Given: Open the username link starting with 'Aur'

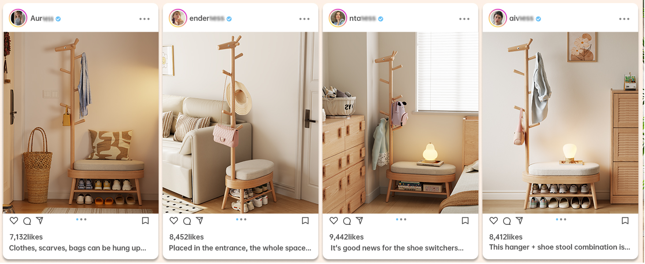Looking at the screenshot, I should 42,18.
